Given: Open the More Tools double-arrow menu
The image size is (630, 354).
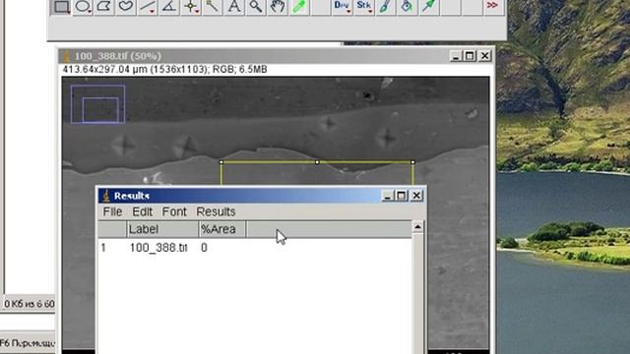Looking at the screenshot, I should point(492,6).
